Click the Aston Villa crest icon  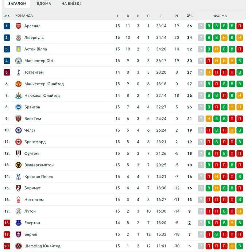[x=18, y=49]
